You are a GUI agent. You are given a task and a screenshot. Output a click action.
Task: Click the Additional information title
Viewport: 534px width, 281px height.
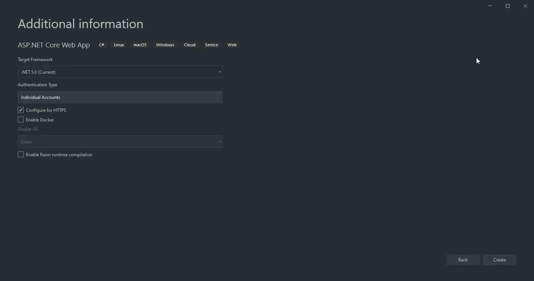(80, 24)
